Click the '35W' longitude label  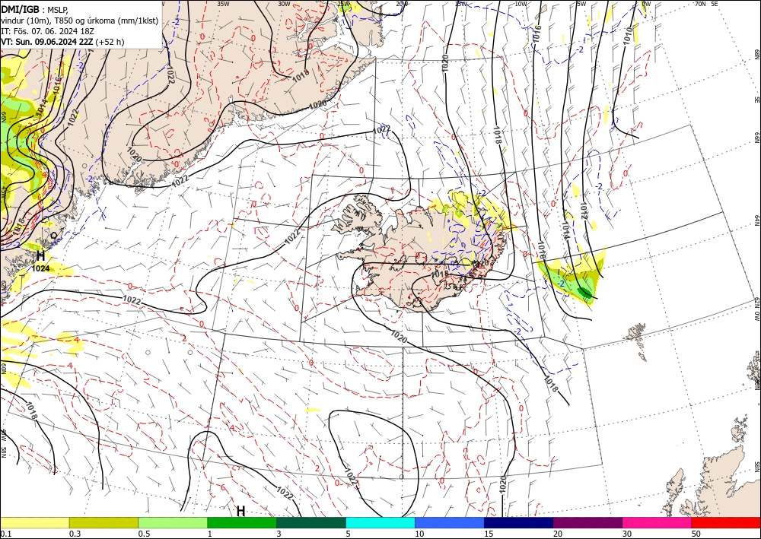(223, 4)
